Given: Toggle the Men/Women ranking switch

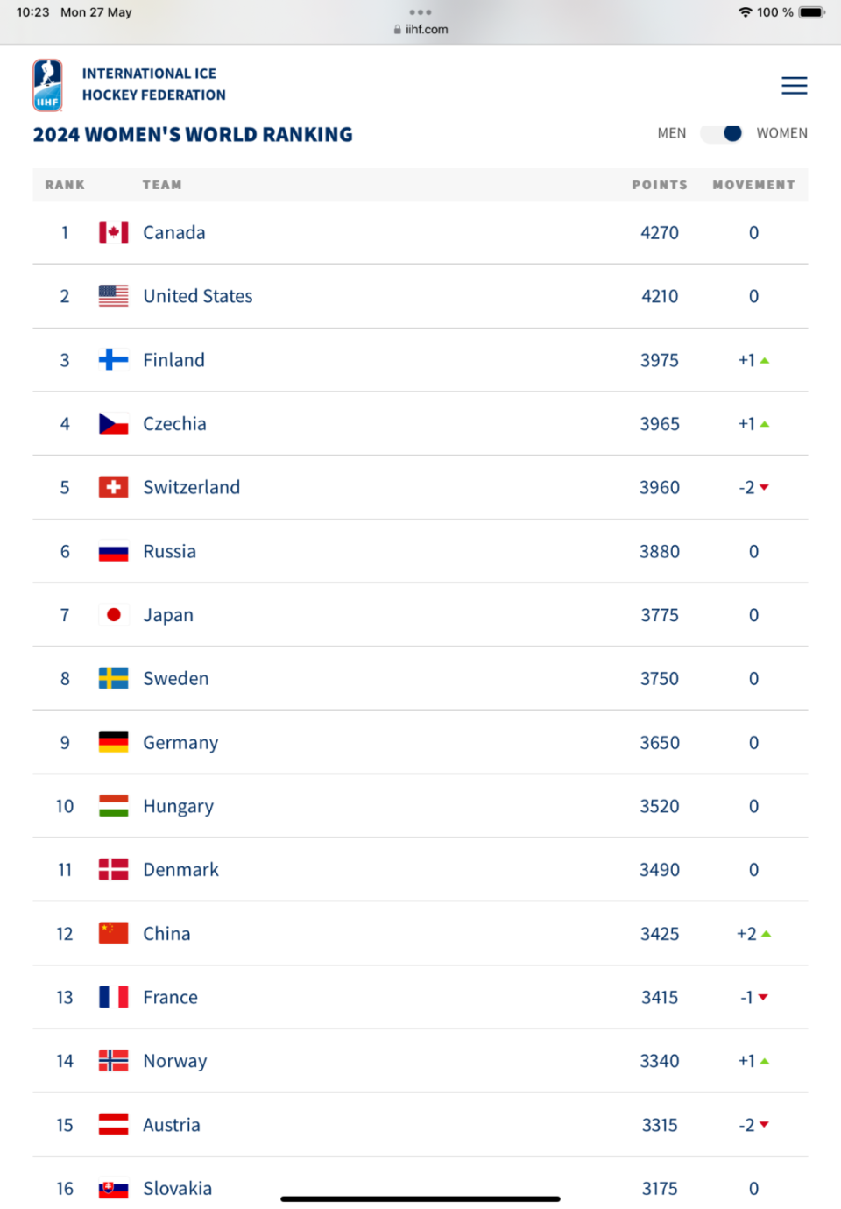Looking at the screenshot, I should pyautogui.click(x=722, y=133).
